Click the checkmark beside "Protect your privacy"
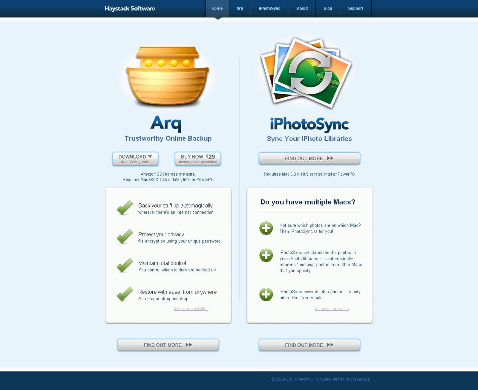Viewport: 478px width, 390px height. click(x=124, y=236)
